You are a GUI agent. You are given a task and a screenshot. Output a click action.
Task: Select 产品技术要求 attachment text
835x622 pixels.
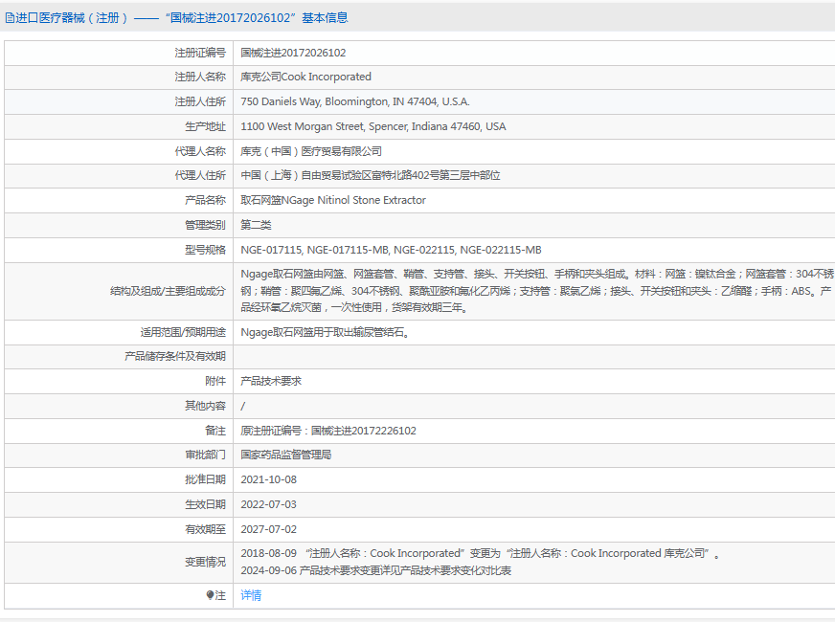pyautogui.click(x=271, y=382)
